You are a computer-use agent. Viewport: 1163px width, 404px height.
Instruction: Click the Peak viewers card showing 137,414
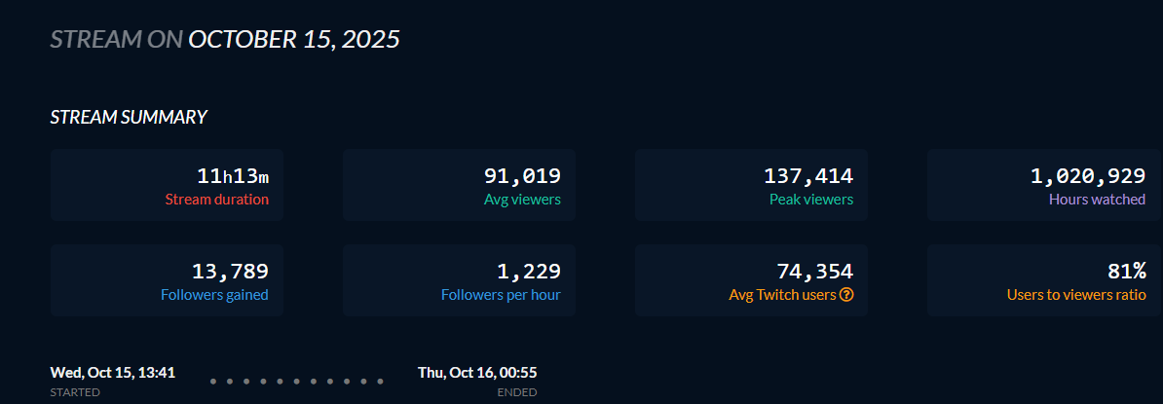tap(751, 185)
